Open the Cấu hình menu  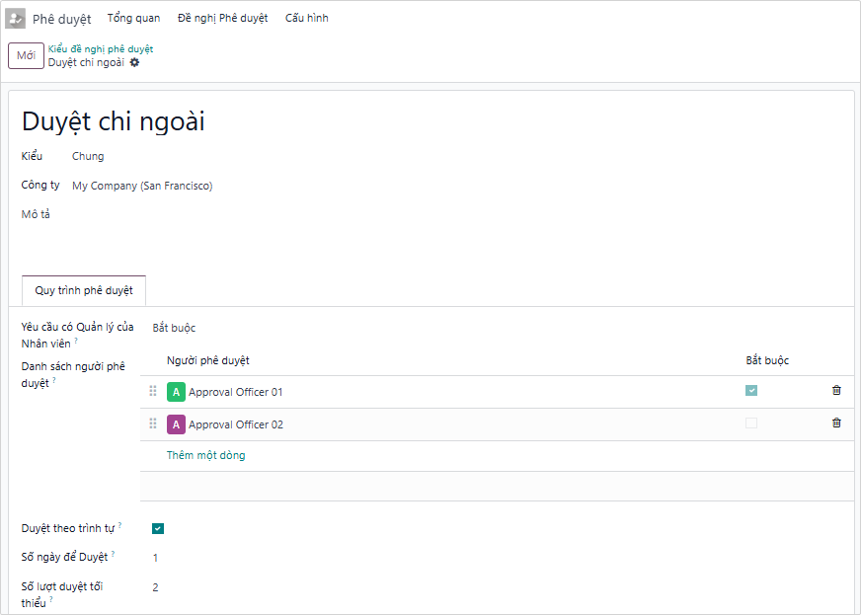point(306,18)
